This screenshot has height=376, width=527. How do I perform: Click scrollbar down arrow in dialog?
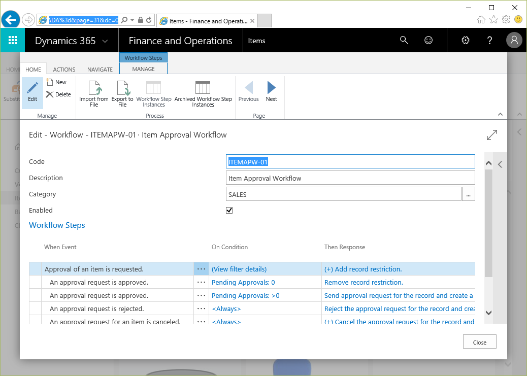click(489, 313)
